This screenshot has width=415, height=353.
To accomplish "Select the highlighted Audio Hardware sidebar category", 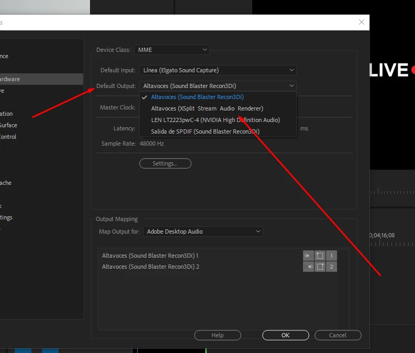I will pos(41,79).
